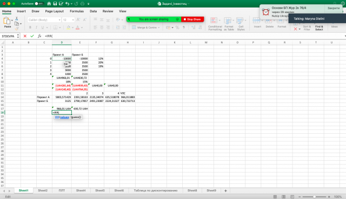This screenshot has height=199, width=346.
Task: Open the Draw ribbon tab
Action: pos(35,11)
